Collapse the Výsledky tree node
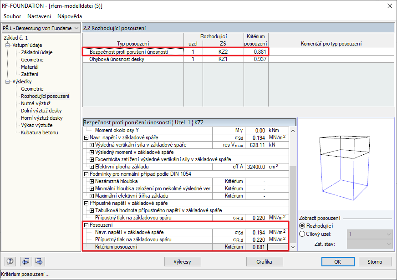The width and height of the screenshot is (397, 280). point(8,81)
